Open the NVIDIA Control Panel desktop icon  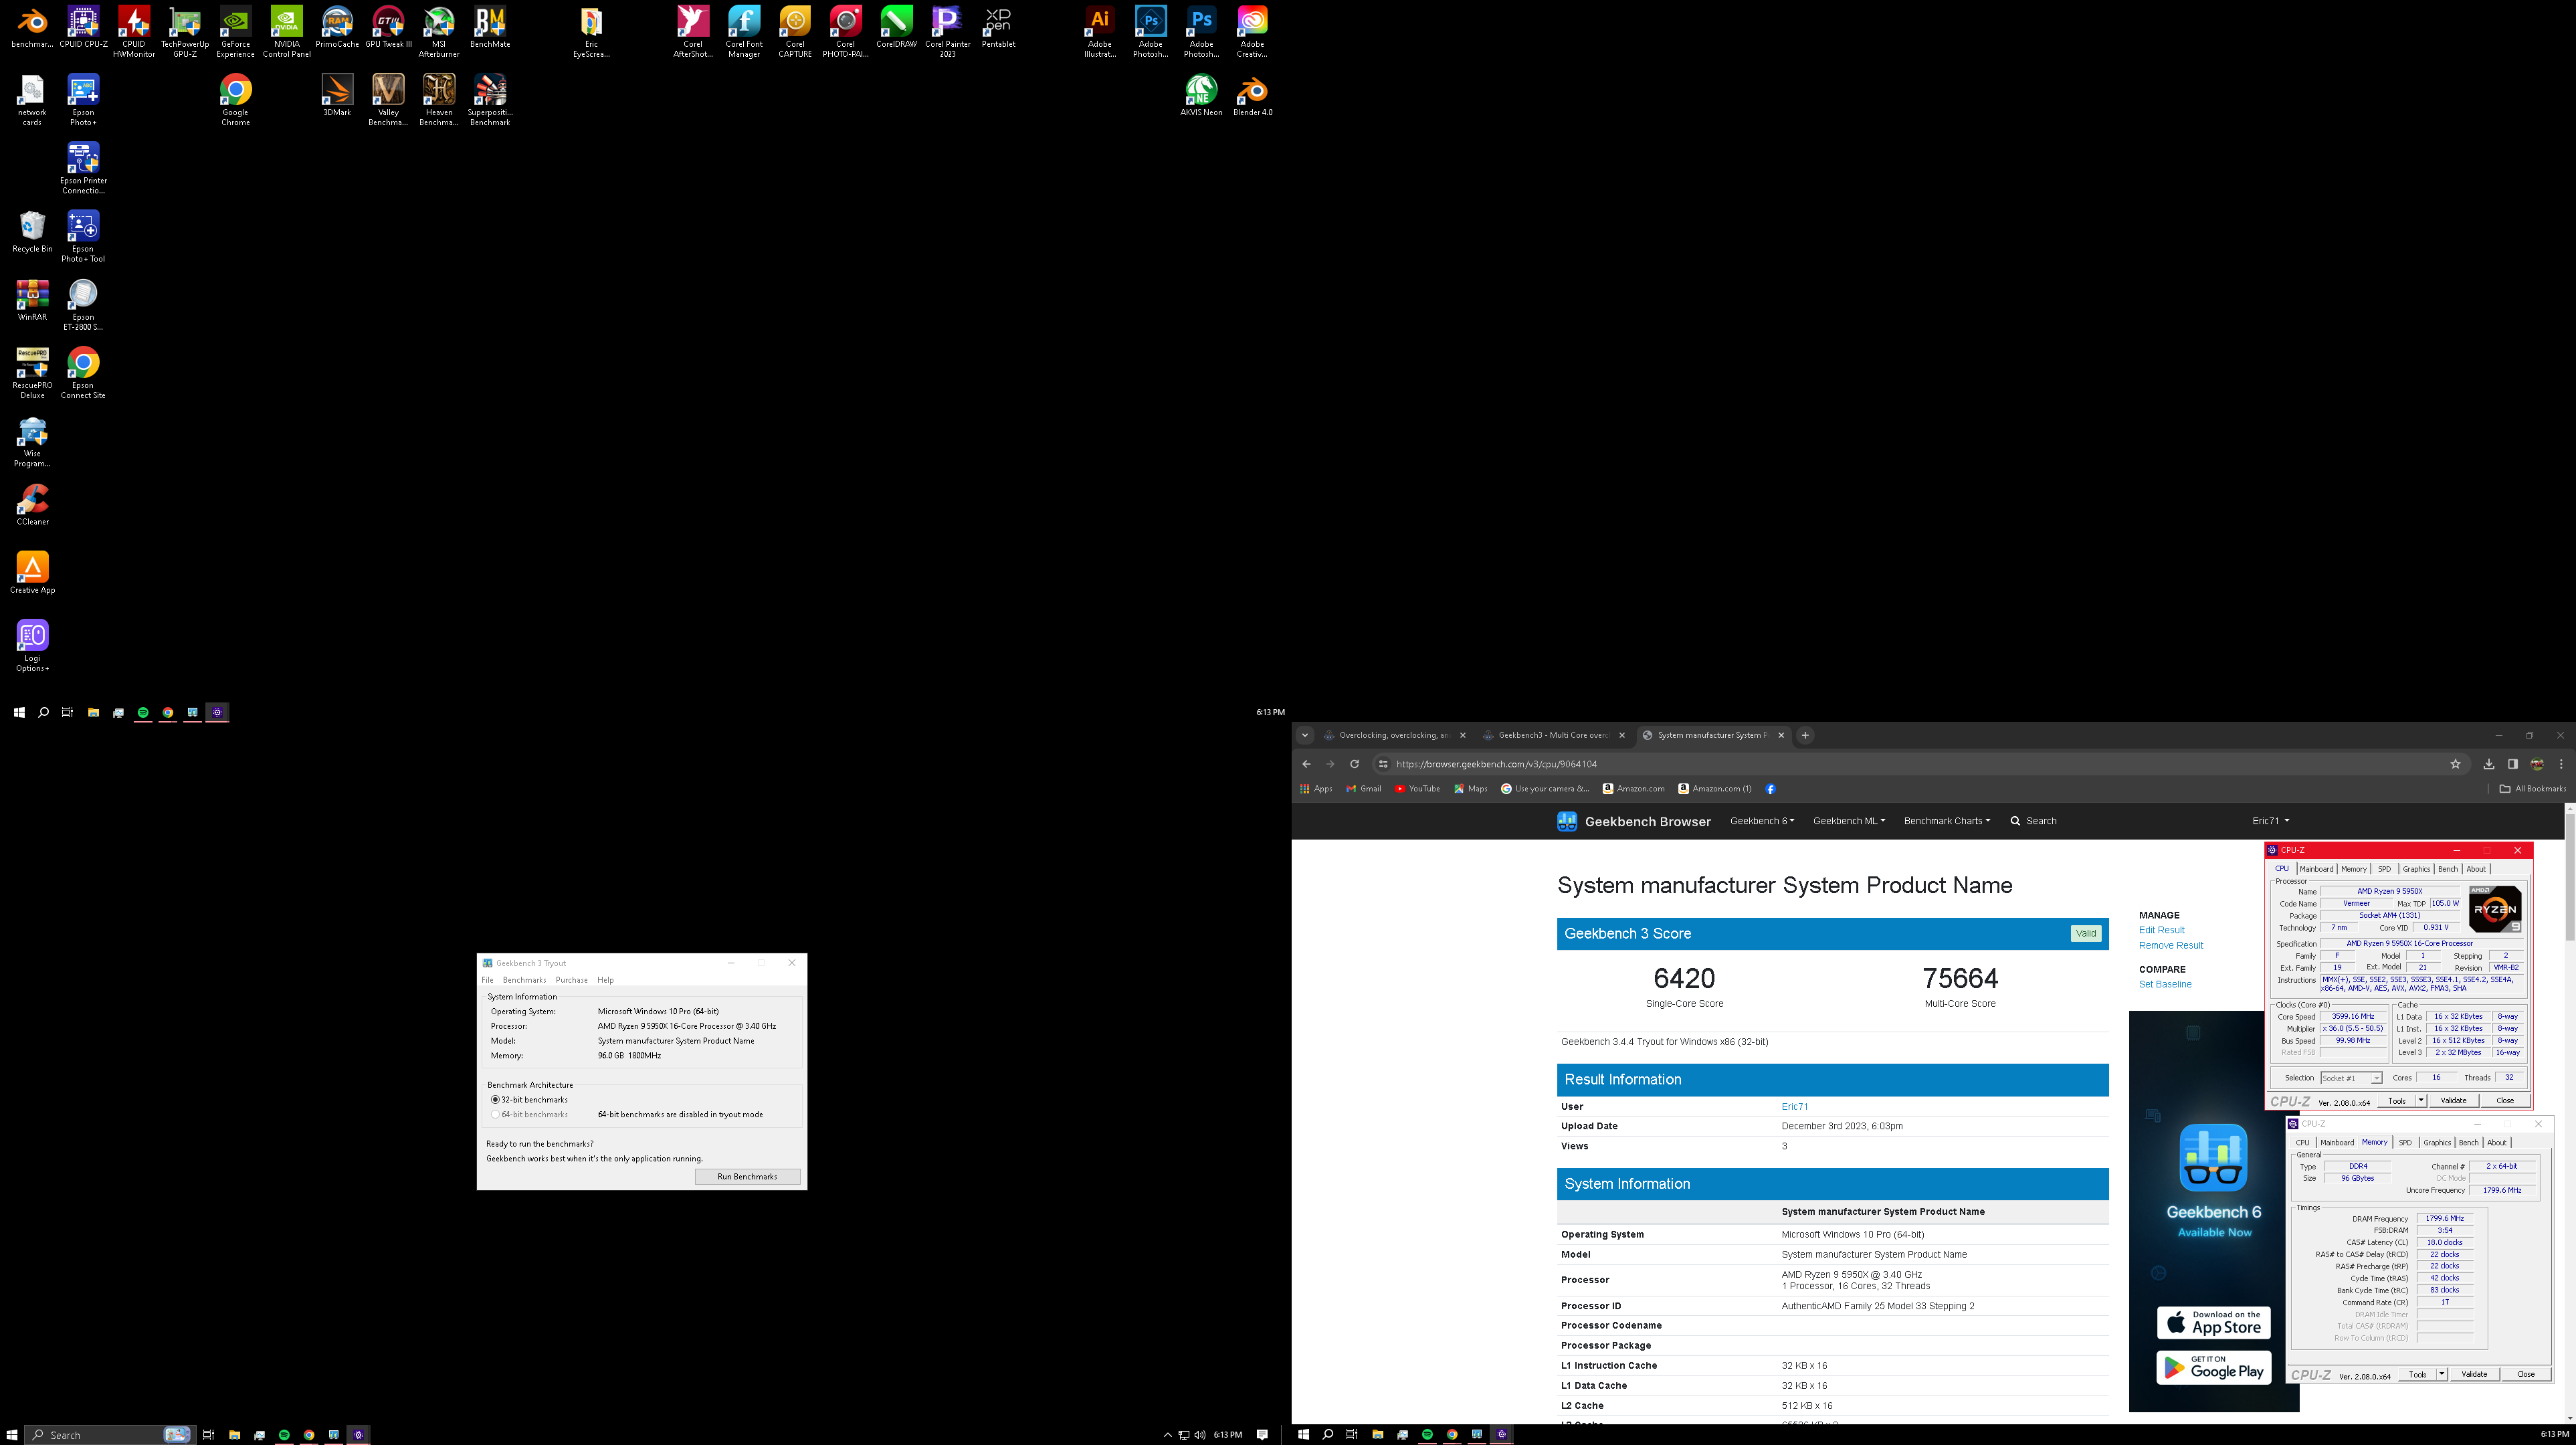tap(287, 32)
